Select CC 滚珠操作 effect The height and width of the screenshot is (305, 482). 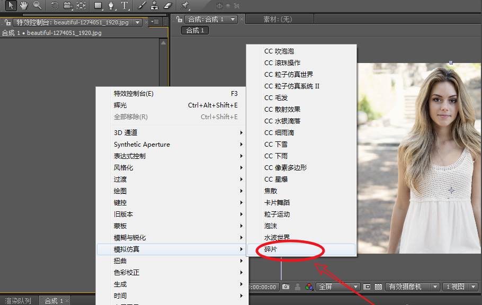click(301, 62)
